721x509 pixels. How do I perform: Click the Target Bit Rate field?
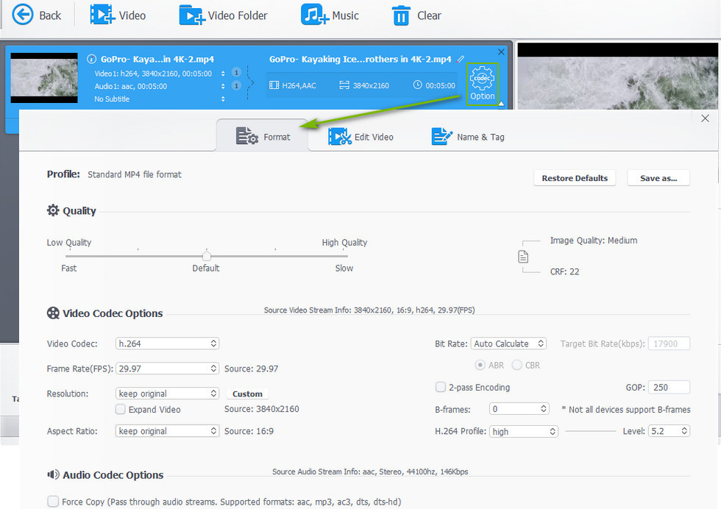669,344
